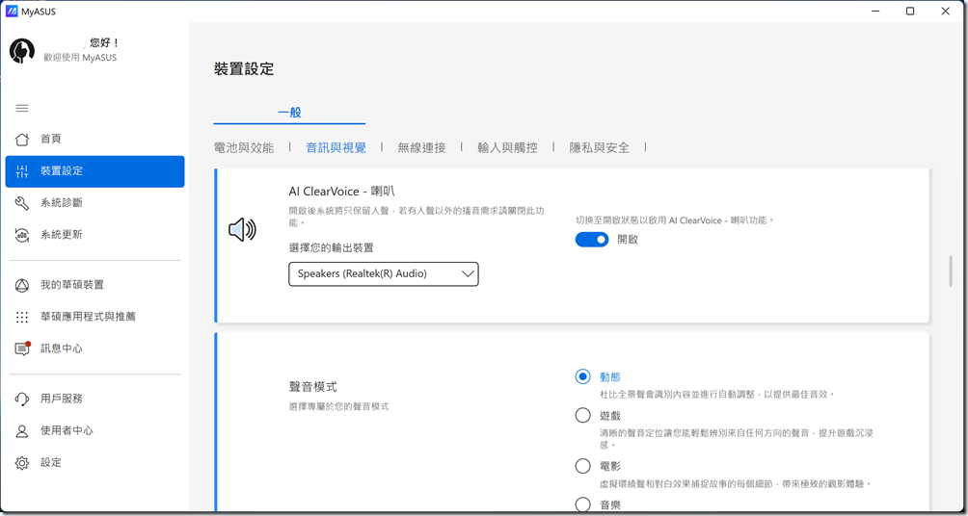The image size is (968, 516).
Task: Switch to the 電池與效能 tab
Action: pos(244,148)
